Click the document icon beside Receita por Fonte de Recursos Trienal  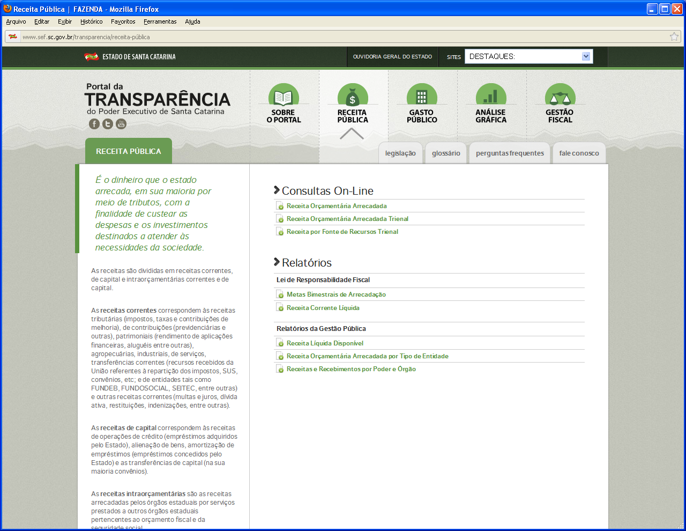pyautogui.click(x=280, y=232)
